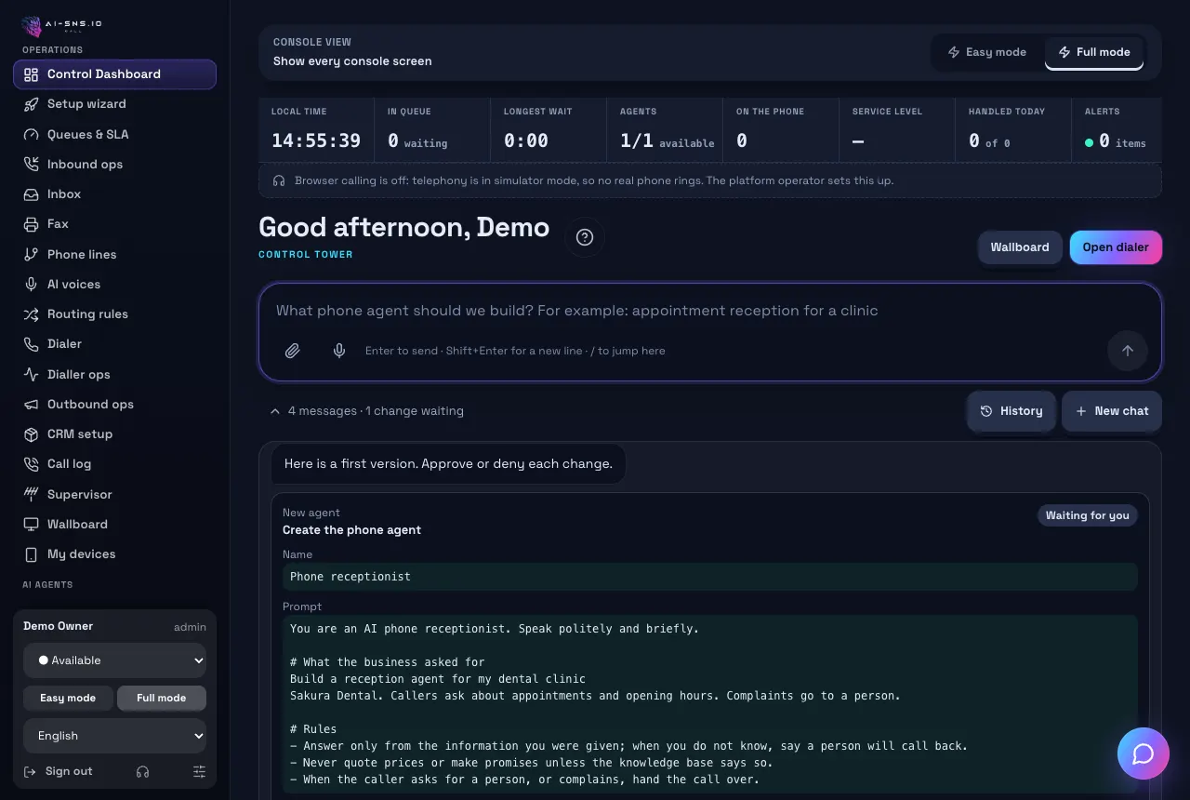Send the prompt with the arrow-up button
The height and width of the screenshot is (800, 1190).
tap(1128, 351)
